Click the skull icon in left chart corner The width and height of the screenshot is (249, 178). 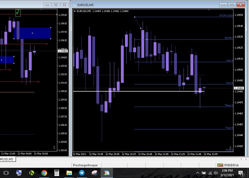(54, 148)
